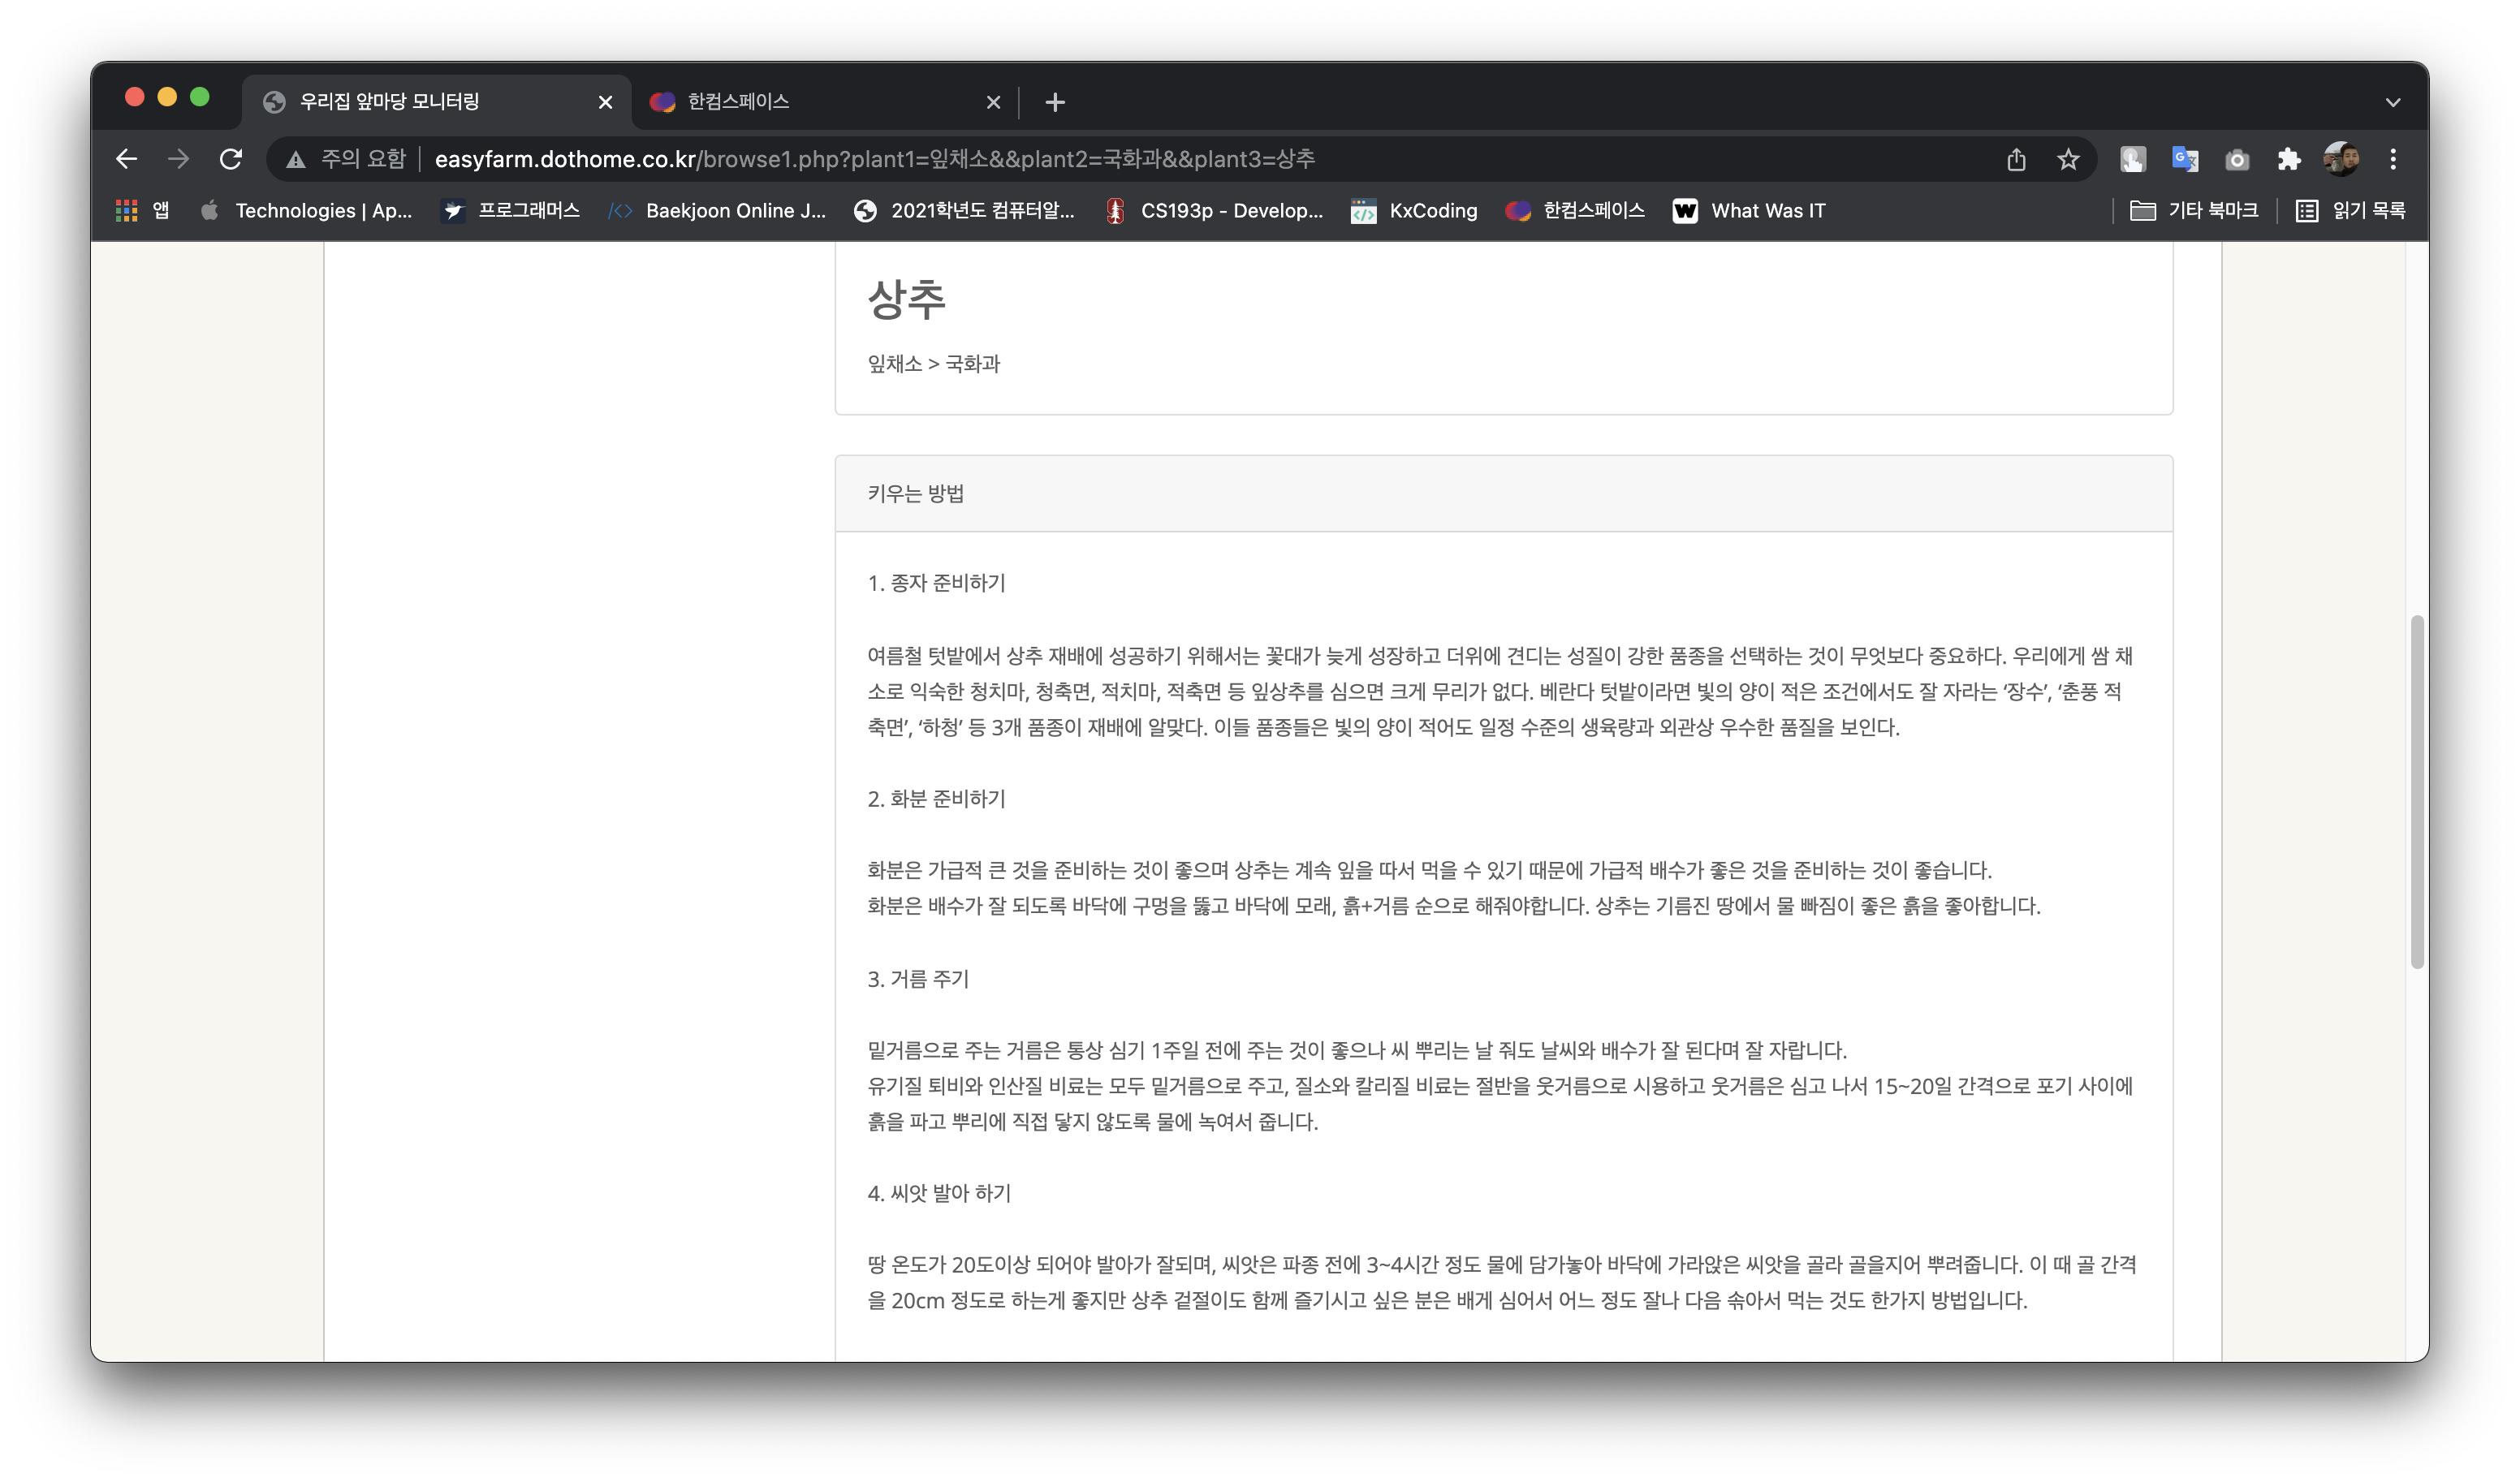Share the page via the share icon
The width and height of the screenshot is (2520, 1482).
coord(2016,159)
